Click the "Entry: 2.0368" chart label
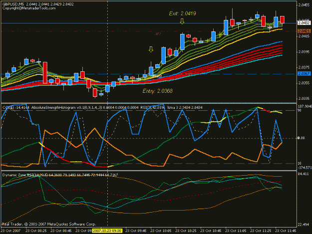This screenshot has width=312, height=234. 158,91
